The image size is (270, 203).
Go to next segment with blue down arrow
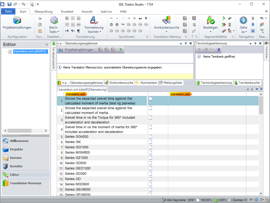click(x=253, y=25)
